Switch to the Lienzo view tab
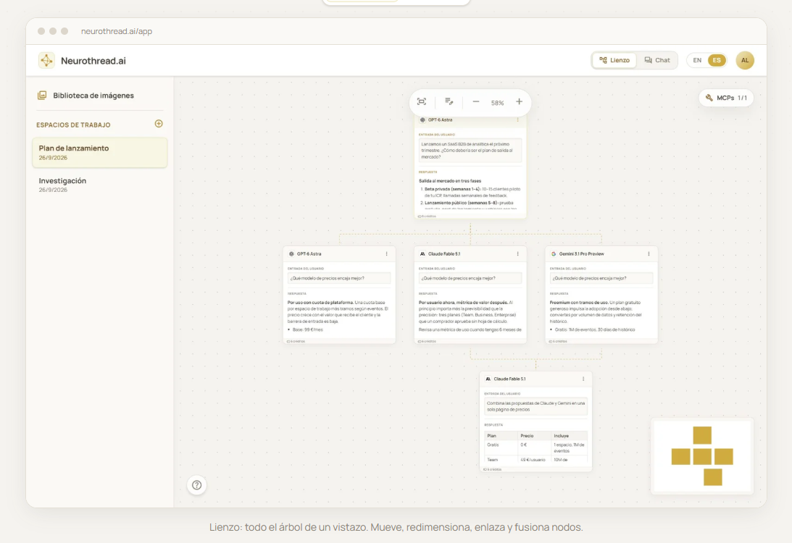Viewport: 792px width, 543px height. [x=614, y=60]
